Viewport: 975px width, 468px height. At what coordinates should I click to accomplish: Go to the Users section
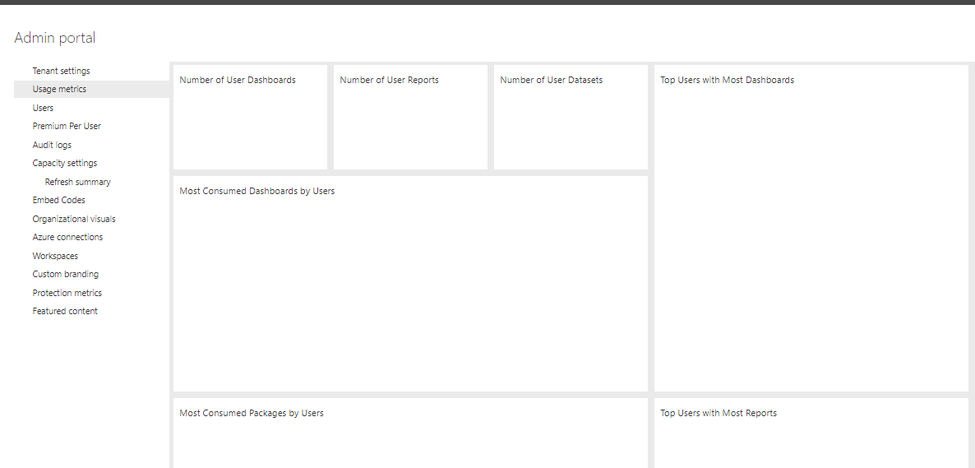(x=43, y=108)
